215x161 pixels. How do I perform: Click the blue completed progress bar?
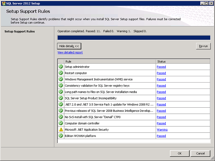click(134, 38)
